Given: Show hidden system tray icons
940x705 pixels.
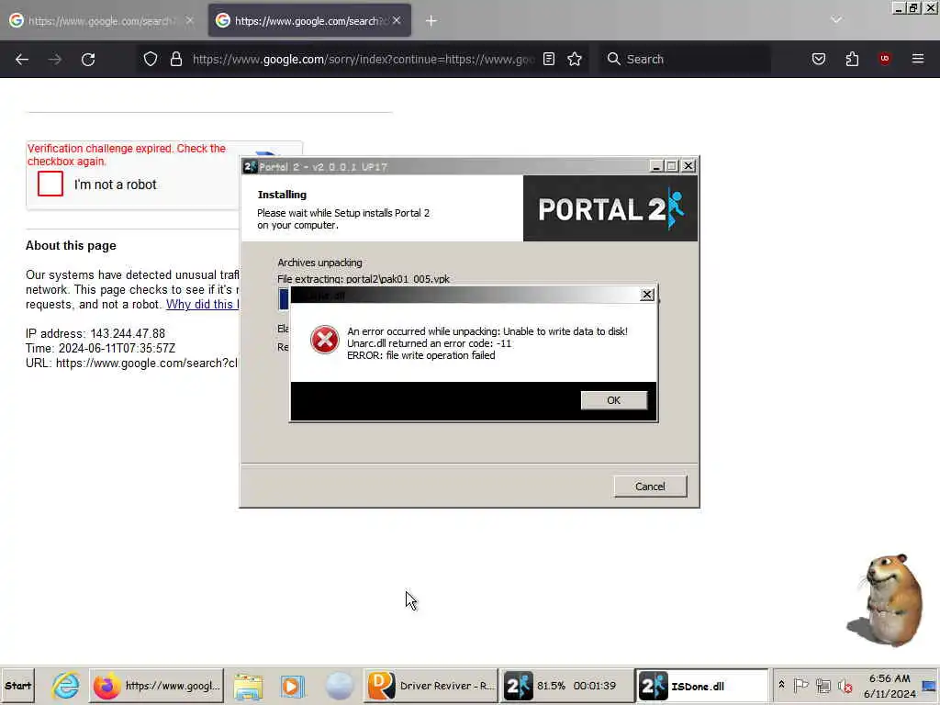Looking at the screenshot, I should point(782,685).
